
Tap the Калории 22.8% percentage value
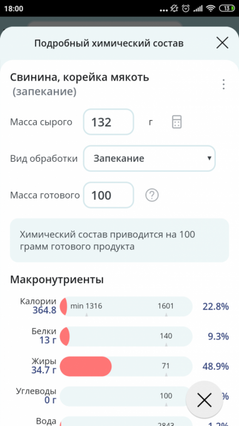pyautogui.click(x=216, y=307)
